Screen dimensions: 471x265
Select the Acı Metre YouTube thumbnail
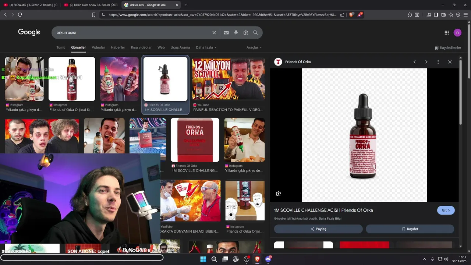point(190,201)
